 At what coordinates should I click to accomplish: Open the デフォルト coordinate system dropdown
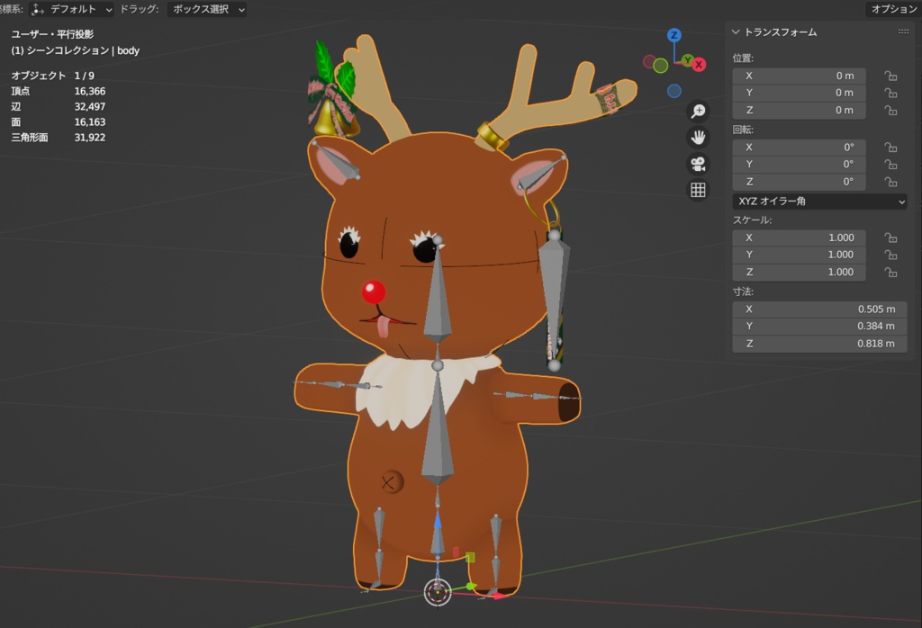[75, 8]
